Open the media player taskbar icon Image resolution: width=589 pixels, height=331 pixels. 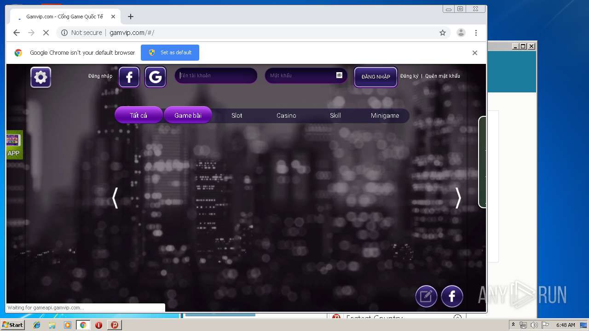pyautogui.click(x=68, y=325)
